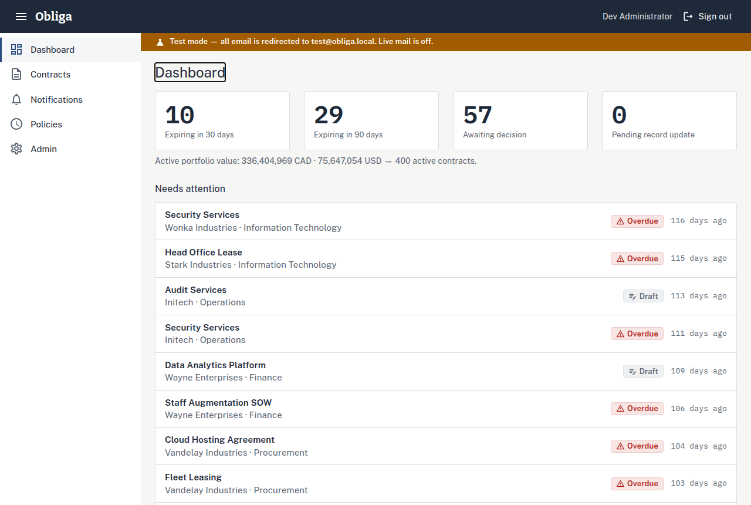Click the Dashboard page heading

190,72
